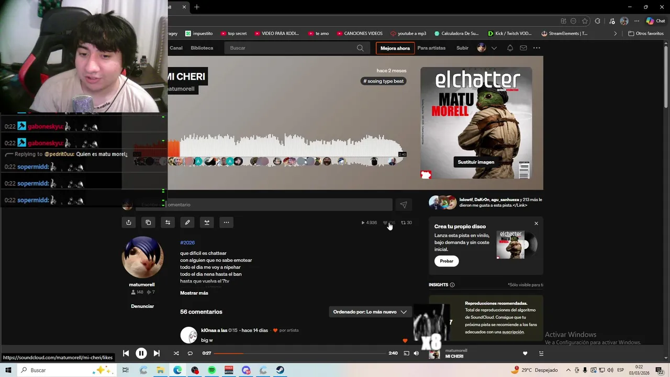Go to the Subir upload page
The image size is (670, 377).
pos(462,48)
